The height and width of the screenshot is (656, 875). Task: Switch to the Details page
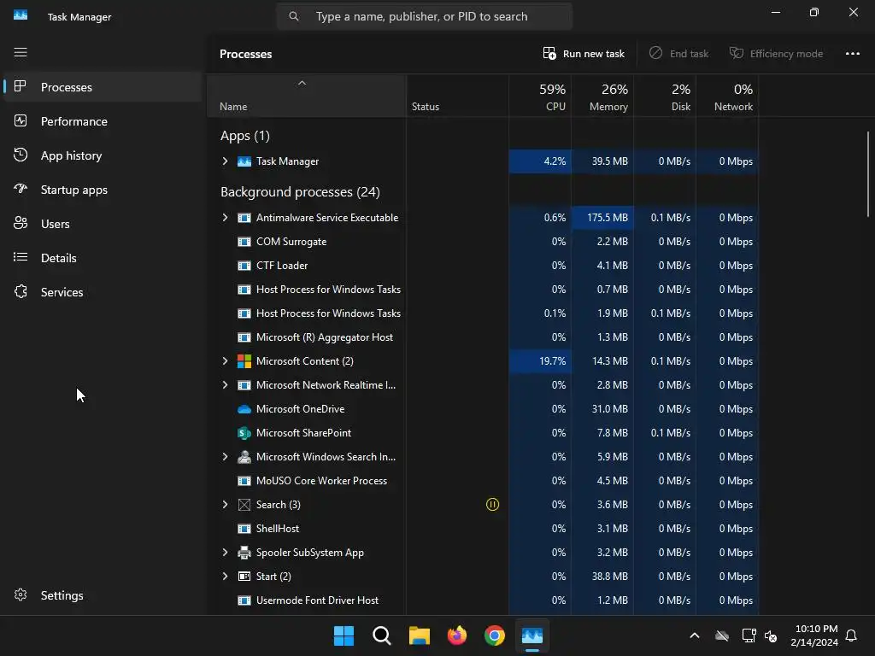pyautogui.click(x=103, y=258)
